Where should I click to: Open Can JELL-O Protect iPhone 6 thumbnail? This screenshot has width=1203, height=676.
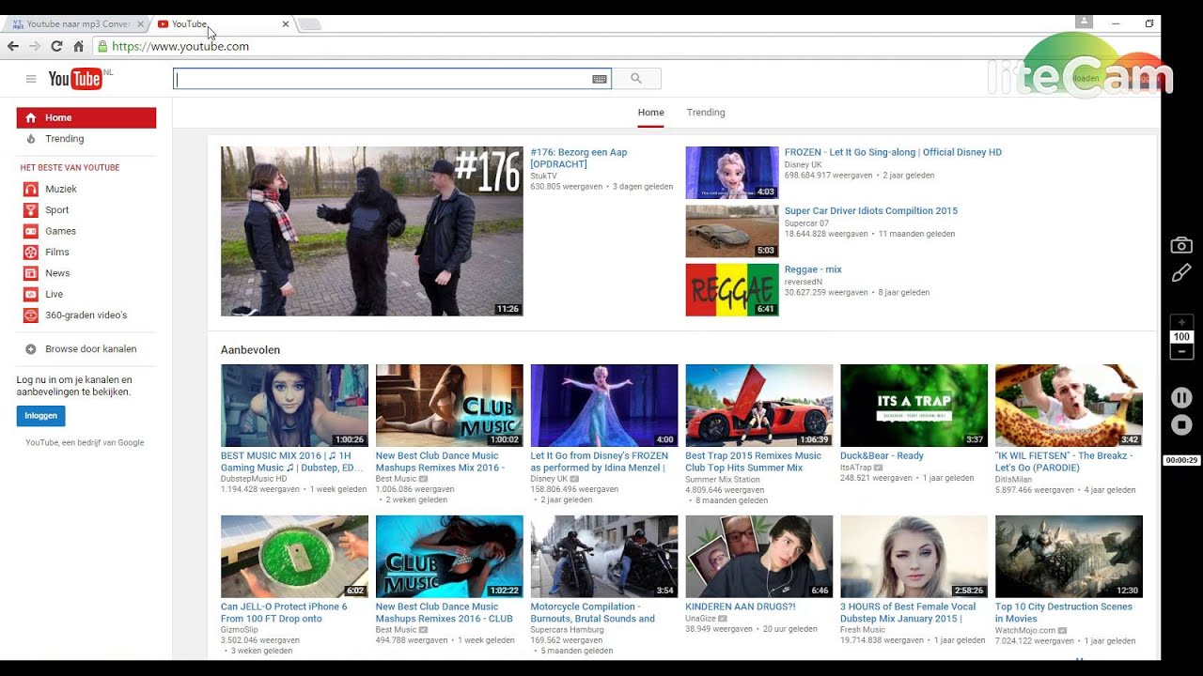tap(294, 557)
